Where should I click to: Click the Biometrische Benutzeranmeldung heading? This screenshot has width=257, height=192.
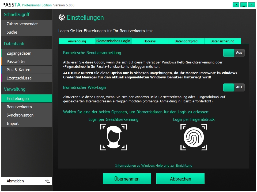[x=92, y=53]
